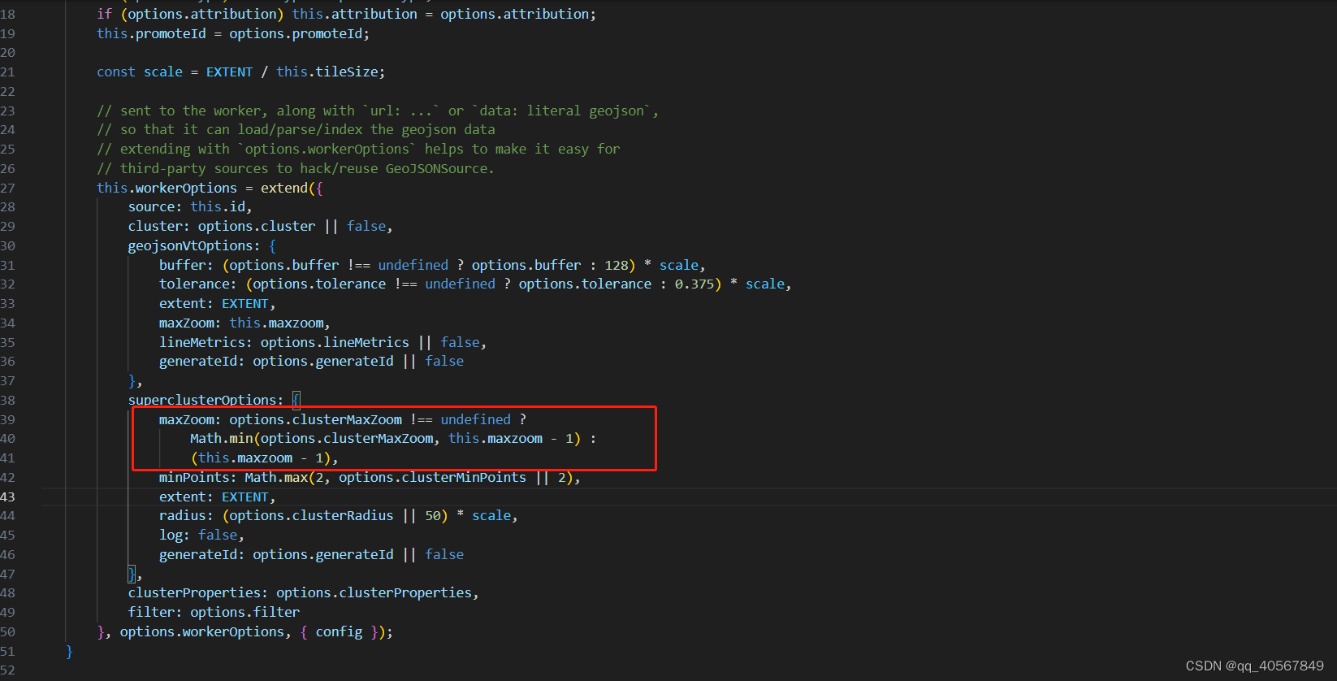Click the comment starting 'sent to the worker'

[378, 111]
